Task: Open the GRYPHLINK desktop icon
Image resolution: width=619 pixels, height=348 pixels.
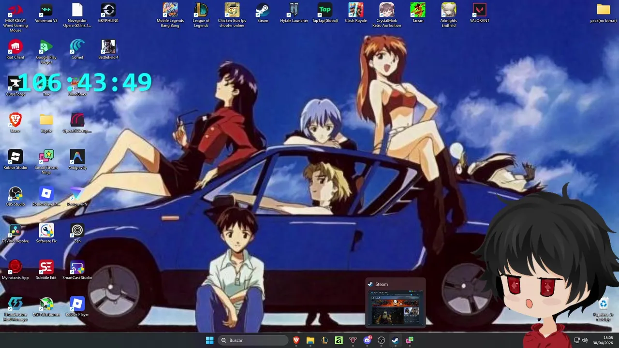Action: (x=108, y=14)
